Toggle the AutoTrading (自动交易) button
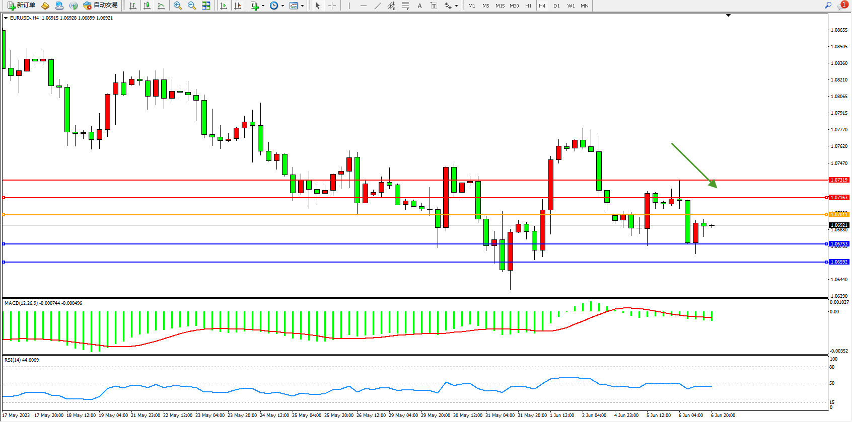 tap(101, 6)
